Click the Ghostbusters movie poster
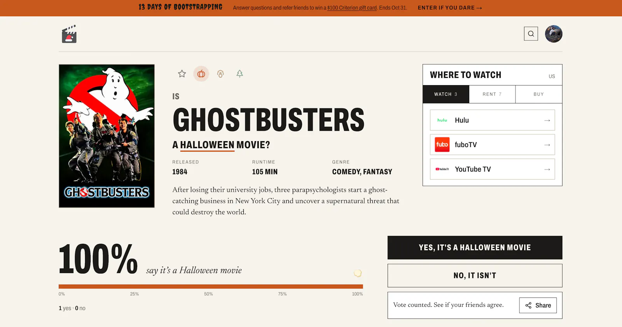This screenshot has width=622, height=327. click(107, 136)
